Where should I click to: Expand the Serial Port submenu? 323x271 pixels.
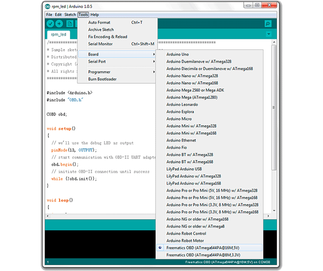point(117,62)
